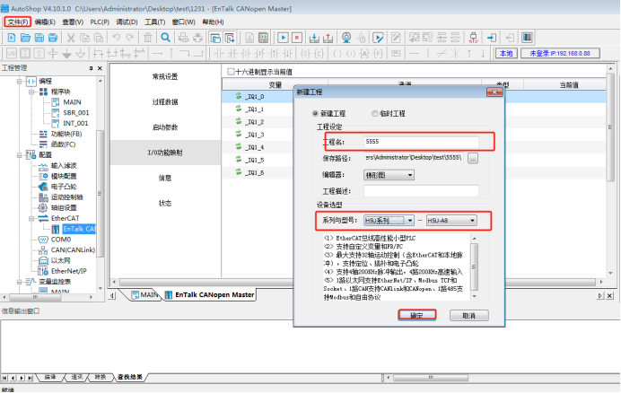Image resolution: width=621 pixels, height=393 pixels.
Task: Select the 临时工程 radio button
Action: [x=374, y=114]
